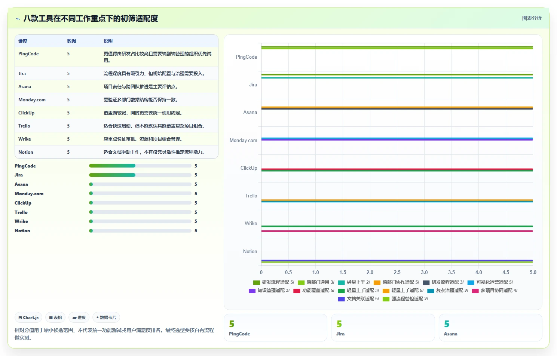This screenshot has height=356, width=557.
Task: Click the 说明 column header in the table
Action: pos(108,41)
